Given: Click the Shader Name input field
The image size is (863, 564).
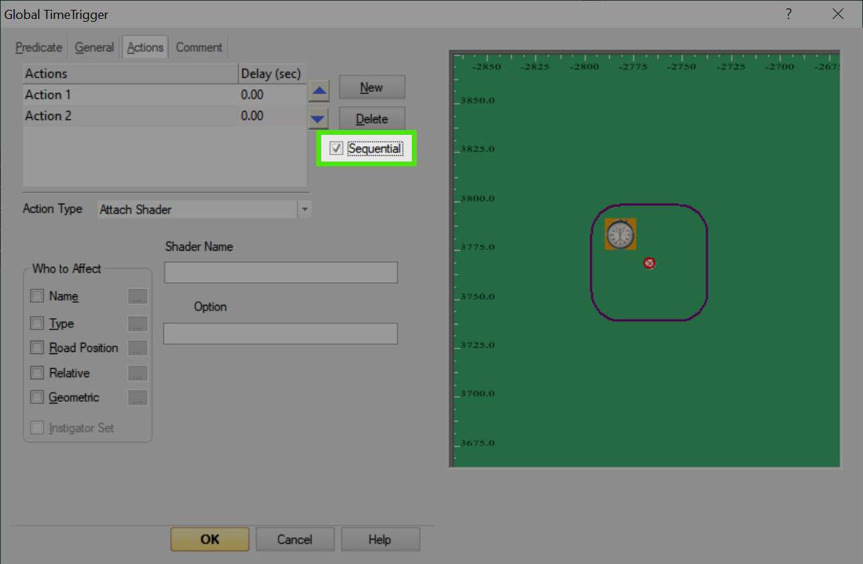Looking at the screenshot, I should coord(281,273).
